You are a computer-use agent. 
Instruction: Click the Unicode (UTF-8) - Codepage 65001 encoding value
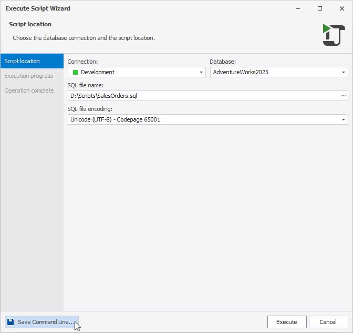point(115,119)
